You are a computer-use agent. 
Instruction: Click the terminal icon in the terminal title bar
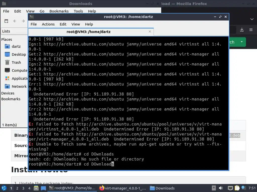32,17
